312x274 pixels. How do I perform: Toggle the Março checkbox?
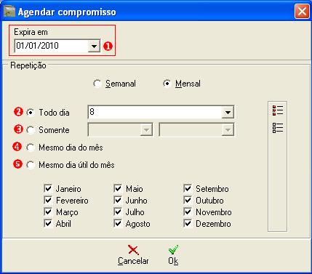(x=48, y=211)
